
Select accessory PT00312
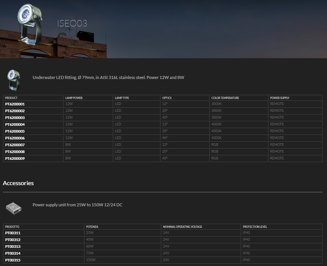12,240
